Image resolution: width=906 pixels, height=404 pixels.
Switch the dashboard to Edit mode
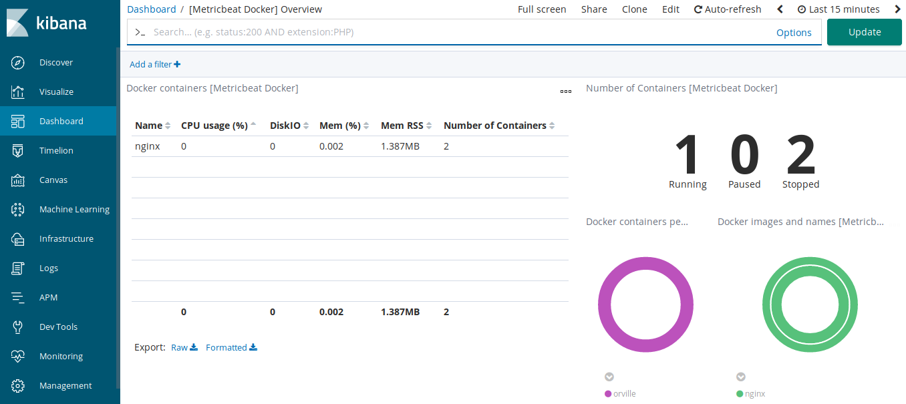(671, 9)
